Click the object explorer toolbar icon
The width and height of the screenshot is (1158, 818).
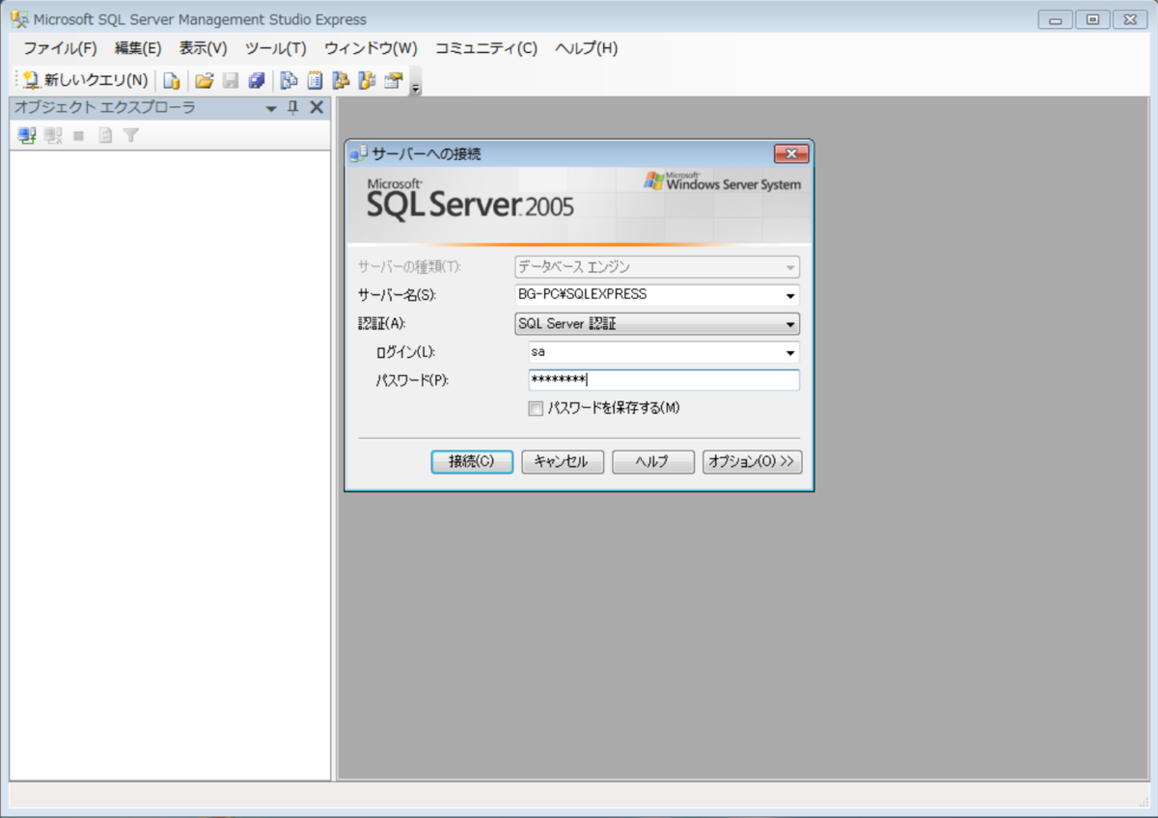point(341,81)
